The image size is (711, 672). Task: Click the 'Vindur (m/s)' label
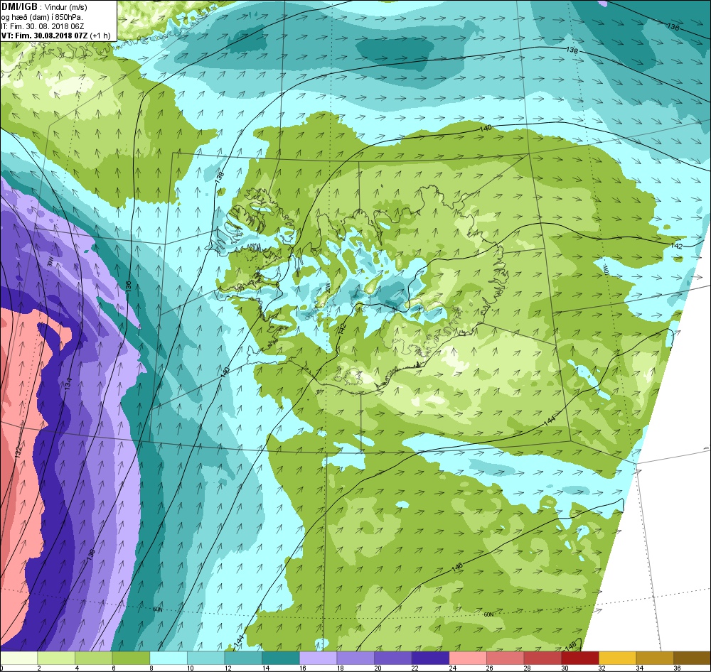[x=66, y=8]
